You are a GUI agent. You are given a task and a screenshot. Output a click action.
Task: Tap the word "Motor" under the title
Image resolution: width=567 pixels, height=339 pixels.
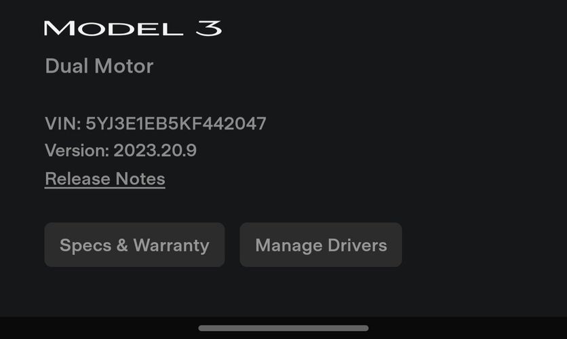click(124, 66)
